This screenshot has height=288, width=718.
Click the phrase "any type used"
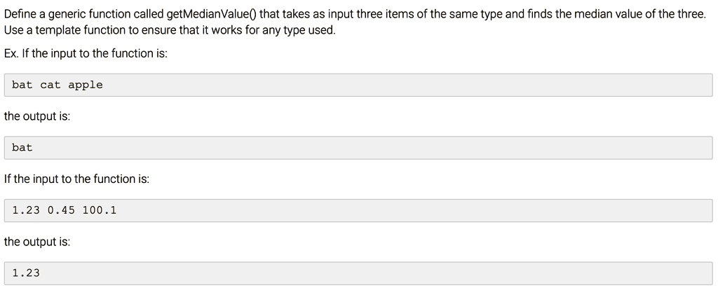pos(302,32)
